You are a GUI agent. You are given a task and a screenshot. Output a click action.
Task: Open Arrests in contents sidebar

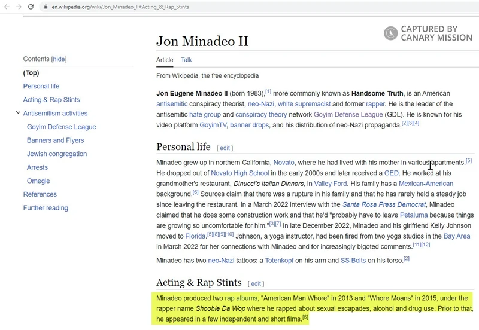[37, 167]
